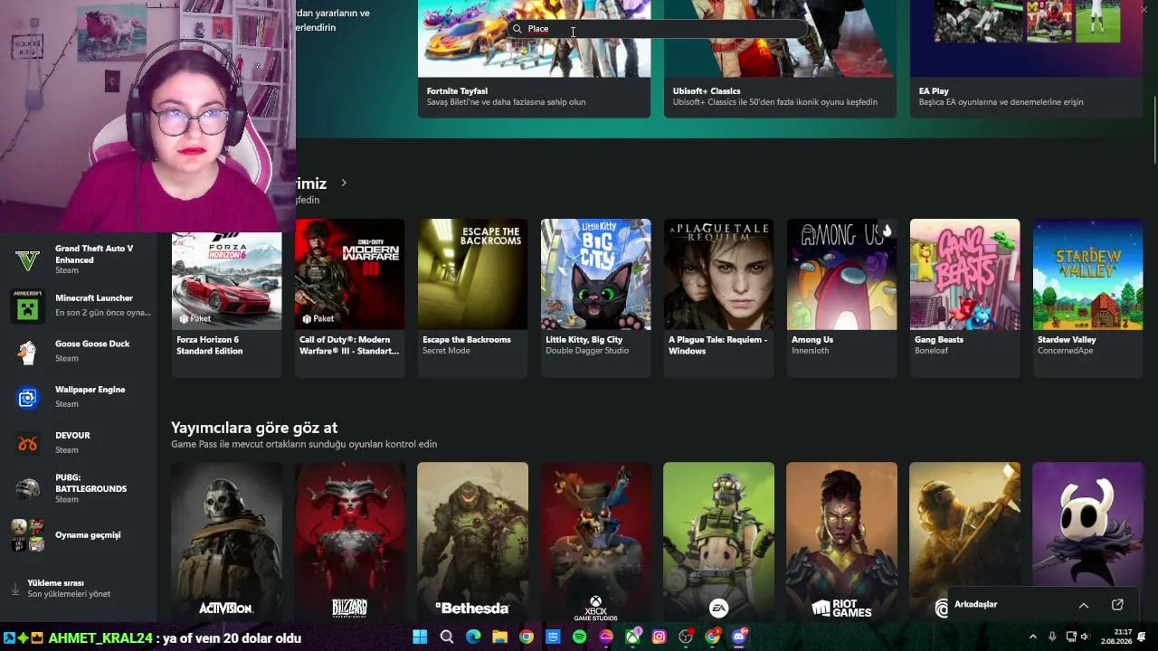This screenshot has width=1158, height=651.
Task: Browse the Activision publisher tile
Action: tap(226, 542)
